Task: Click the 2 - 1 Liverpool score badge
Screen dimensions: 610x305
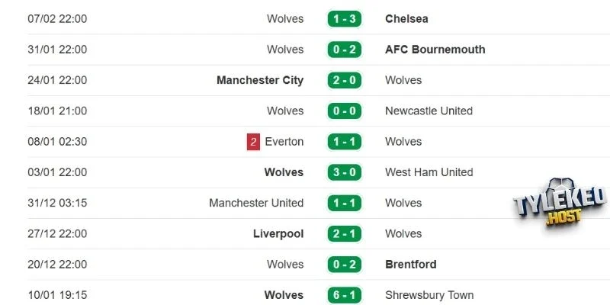Action: coord(345,233)
